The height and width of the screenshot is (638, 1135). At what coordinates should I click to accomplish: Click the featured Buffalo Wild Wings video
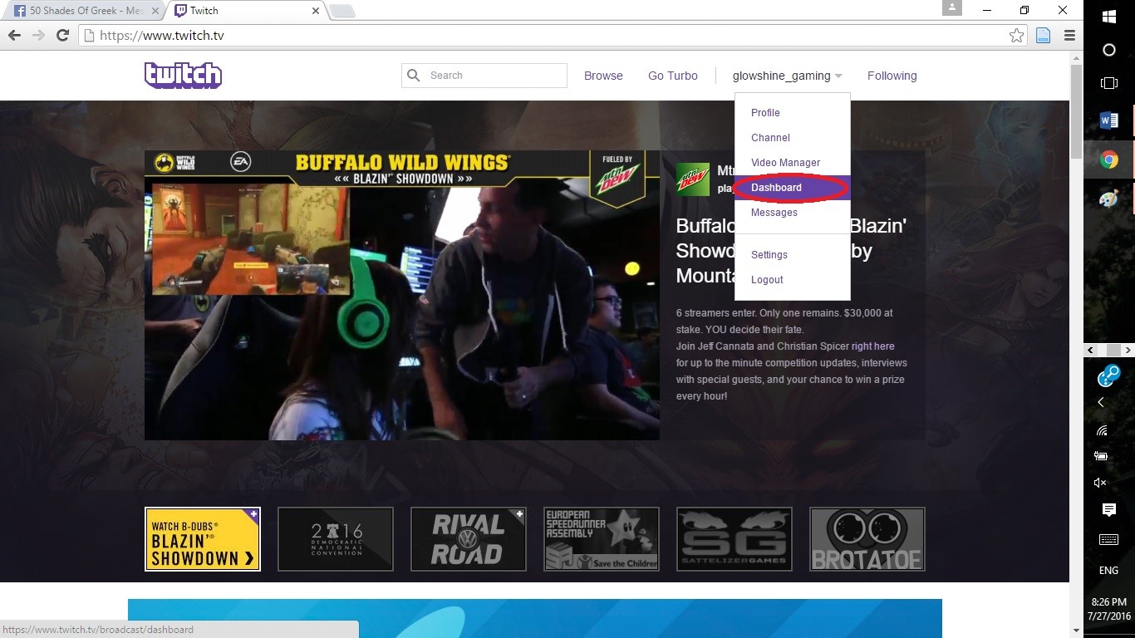pyautogui.click(x=402, y=295)
